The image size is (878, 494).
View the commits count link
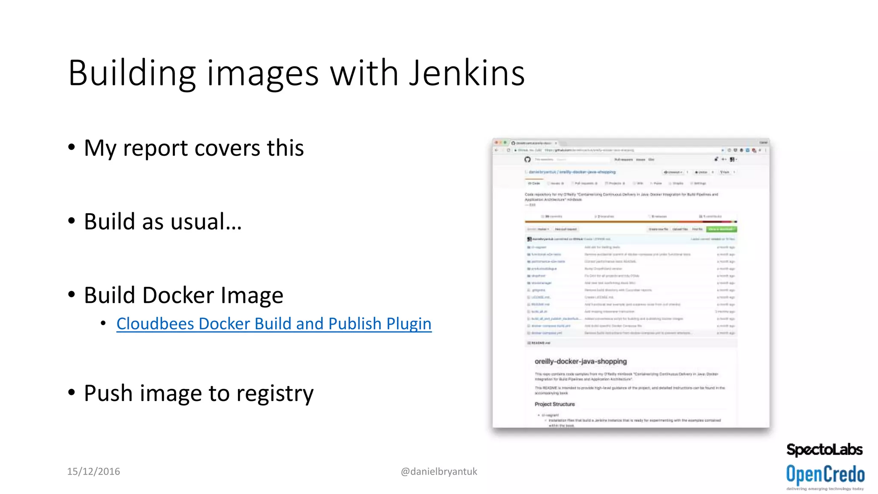pos(552,217)
